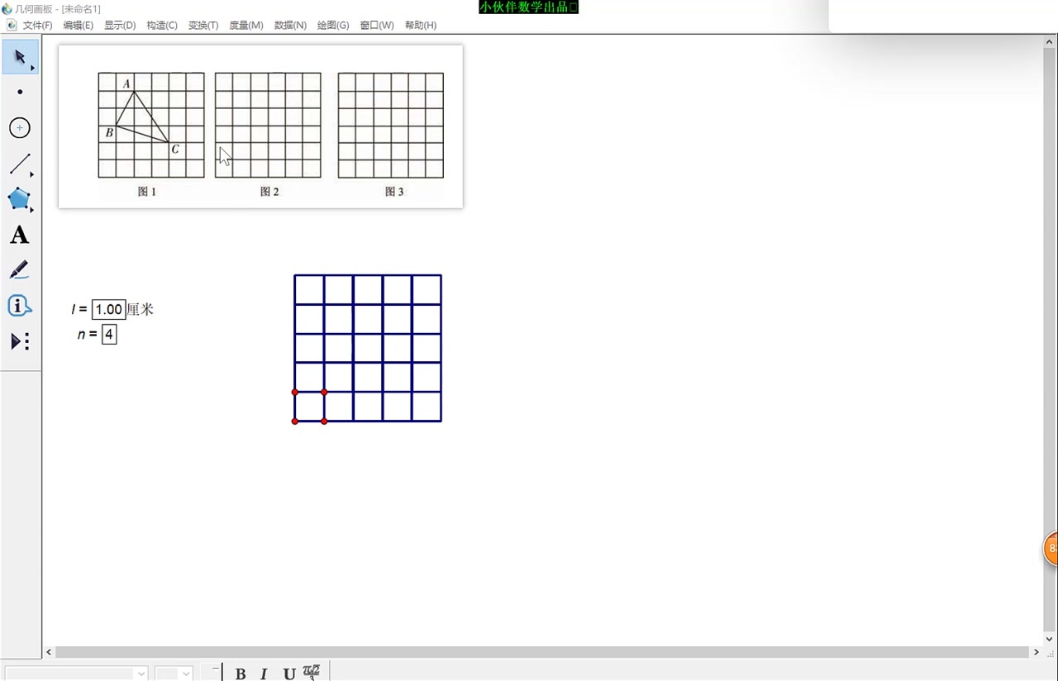This screenshot has width=1058, height=681.
Task: Open the 构造(C) menu
Action: 162,25
